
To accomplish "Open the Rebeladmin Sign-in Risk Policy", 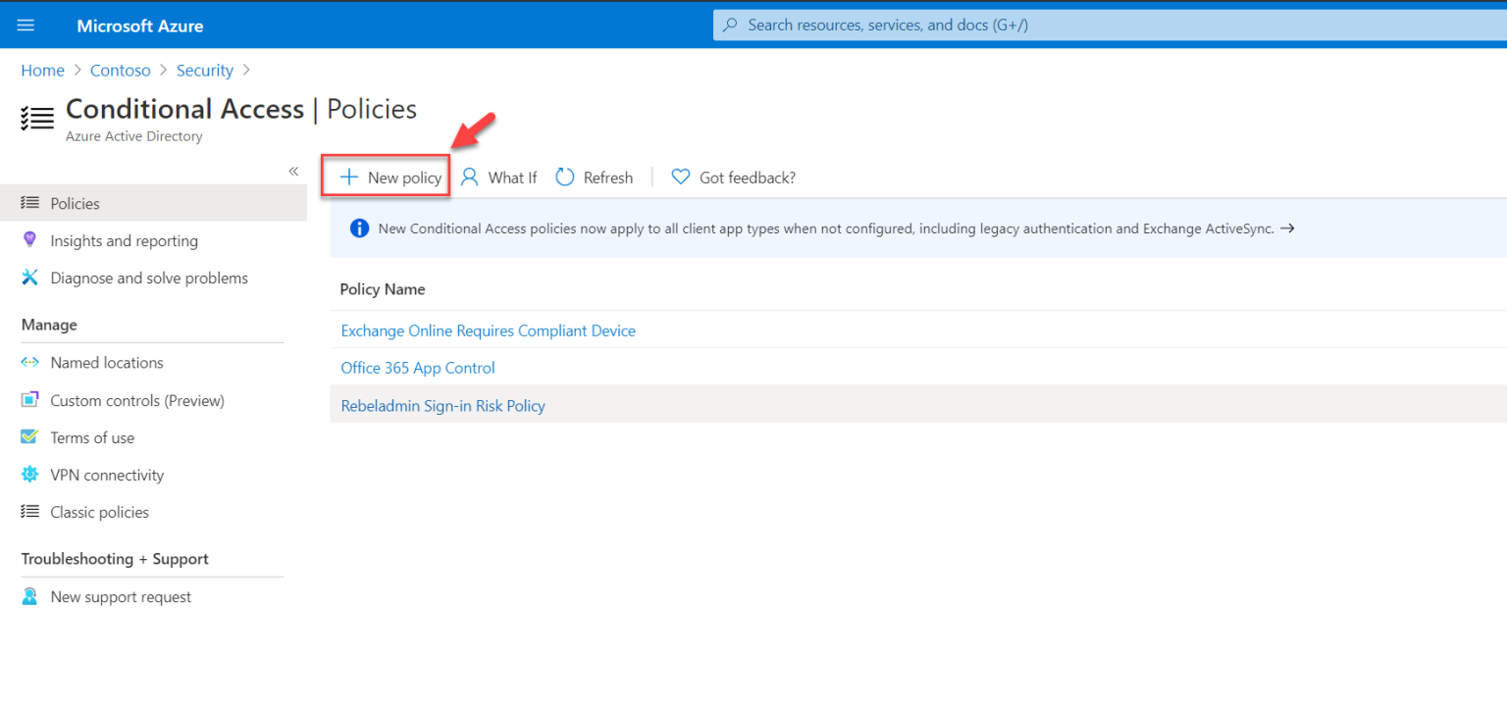I will pos(442,405).
